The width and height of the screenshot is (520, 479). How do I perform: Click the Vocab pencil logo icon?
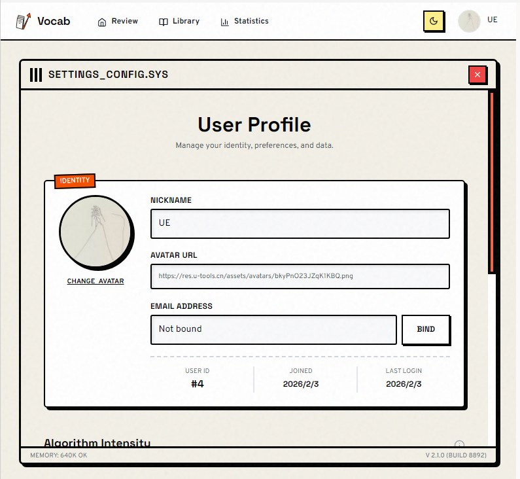coord(24,21)
